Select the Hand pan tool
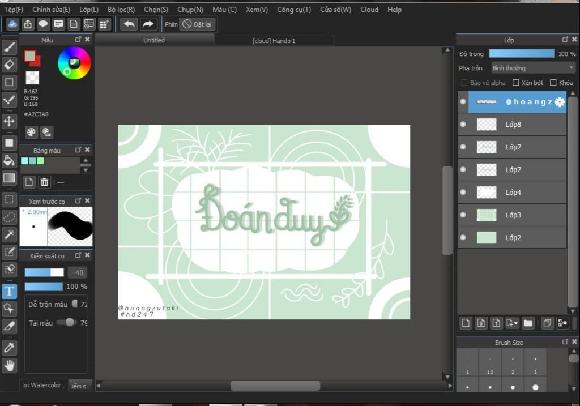 coord(9,365)
